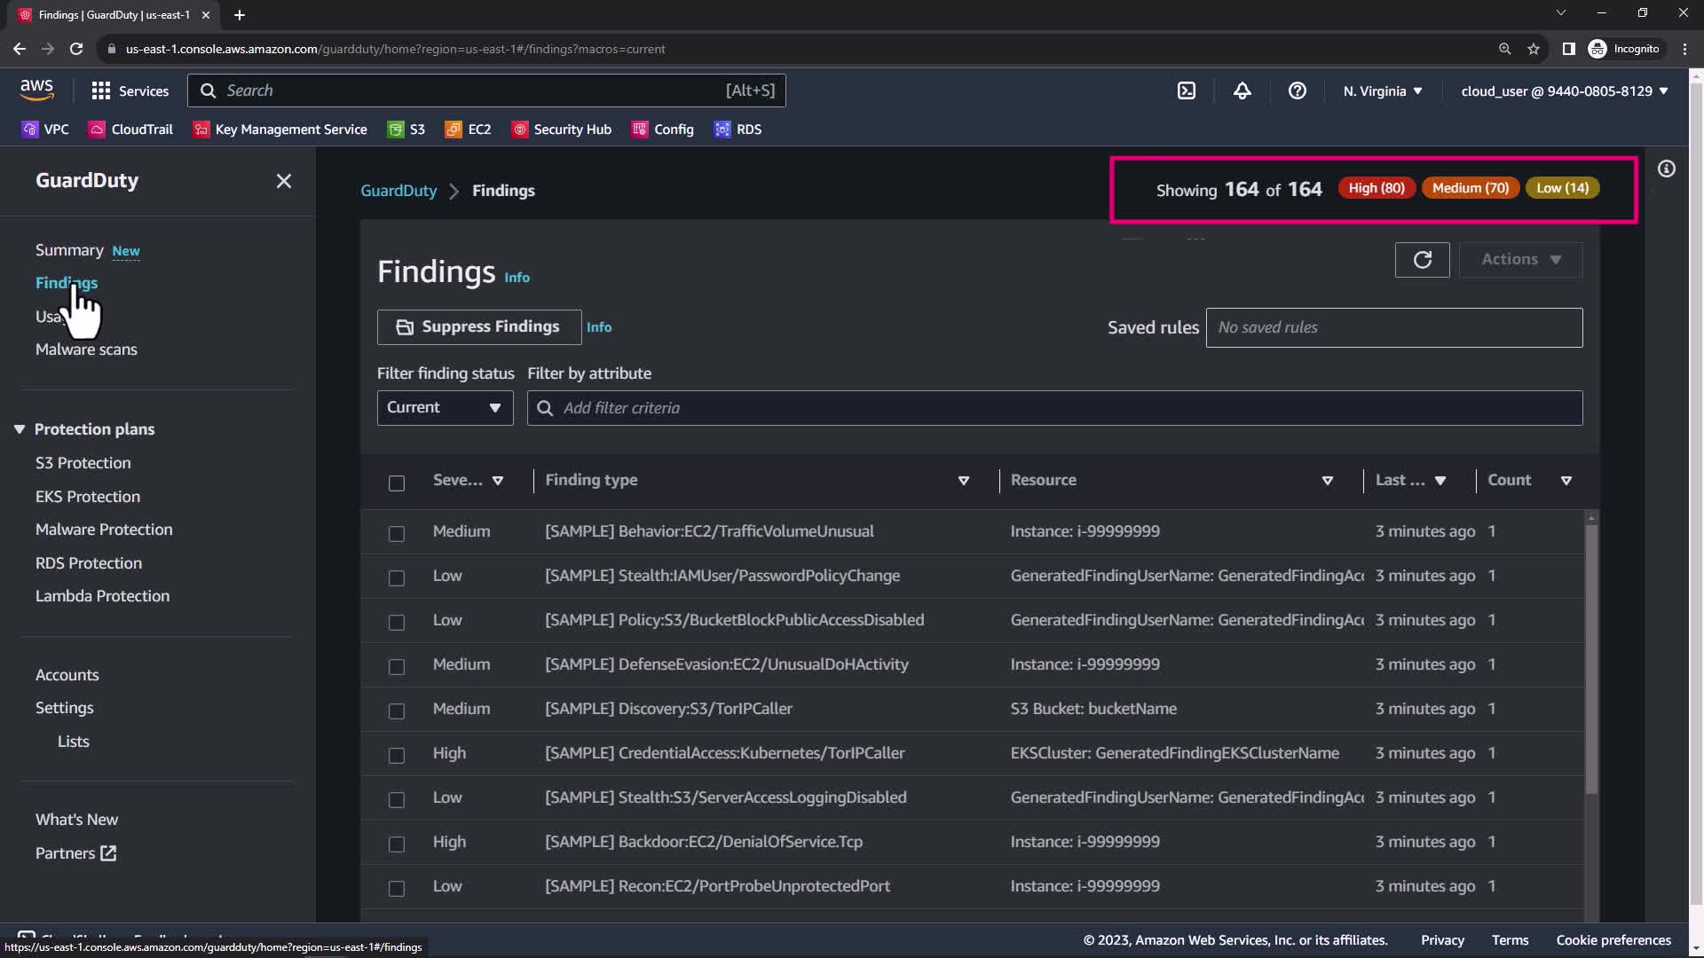The height and width of the screenshot is (958, 1704).
Task: Go to Malware scans in sidebar
Action: pyautogui.click(x=86, y=349)
